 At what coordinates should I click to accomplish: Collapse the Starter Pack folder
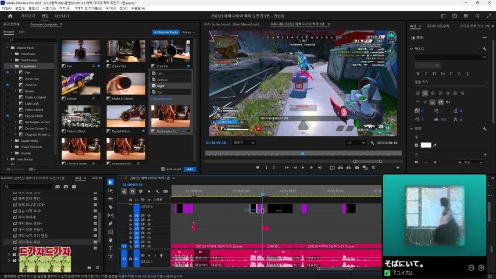[x=8, y=48]
